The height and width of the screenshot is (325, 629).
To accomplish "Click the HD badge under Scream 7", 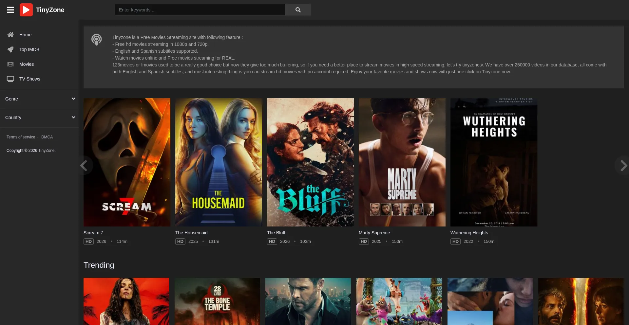I will [88, 242].
